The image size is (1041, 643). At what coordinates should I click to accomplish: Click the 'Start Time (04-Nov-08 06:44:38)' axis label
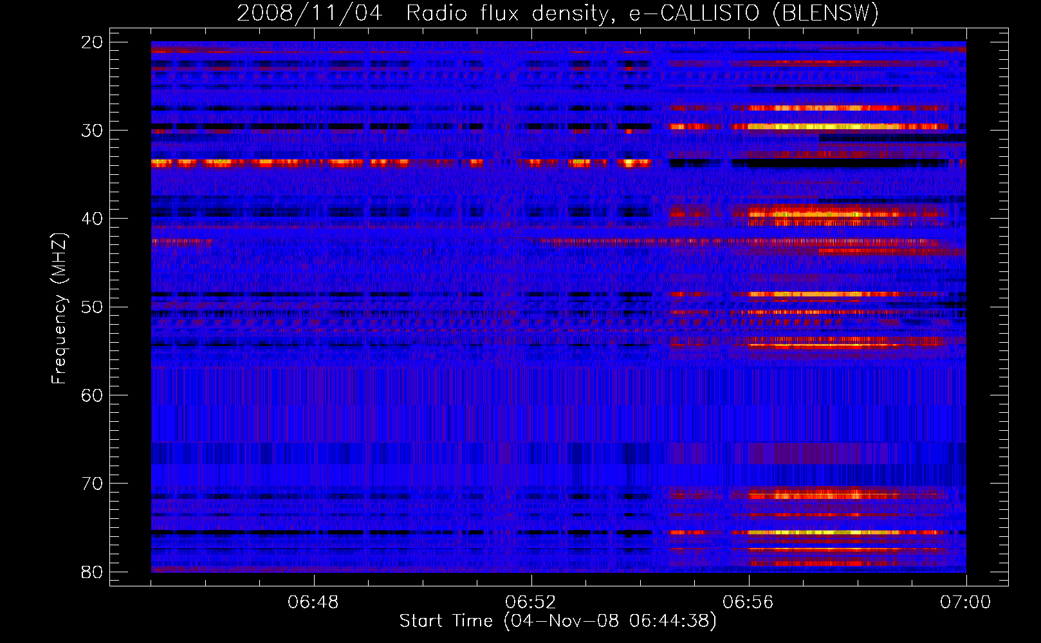[x=558, y=621]
